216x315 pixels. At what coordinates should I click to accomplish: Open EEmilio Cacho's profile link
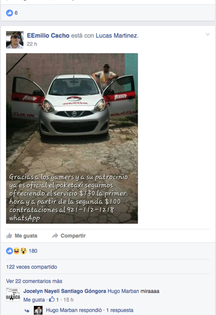tap(48, 36)
